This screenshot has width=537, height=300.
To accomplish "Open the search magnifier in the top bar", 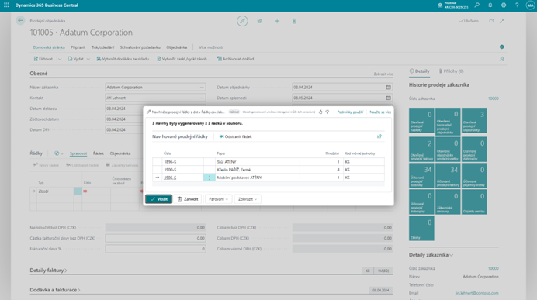I will (476, 5).
